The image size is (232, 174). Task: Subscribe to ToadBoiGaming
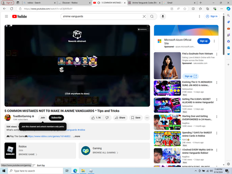coord(56,118)
